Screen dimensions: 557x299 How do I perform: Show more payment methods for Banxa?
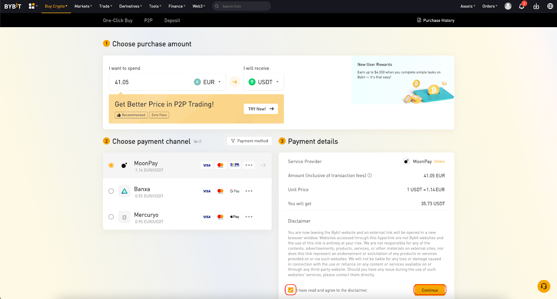tap(249, 191)
